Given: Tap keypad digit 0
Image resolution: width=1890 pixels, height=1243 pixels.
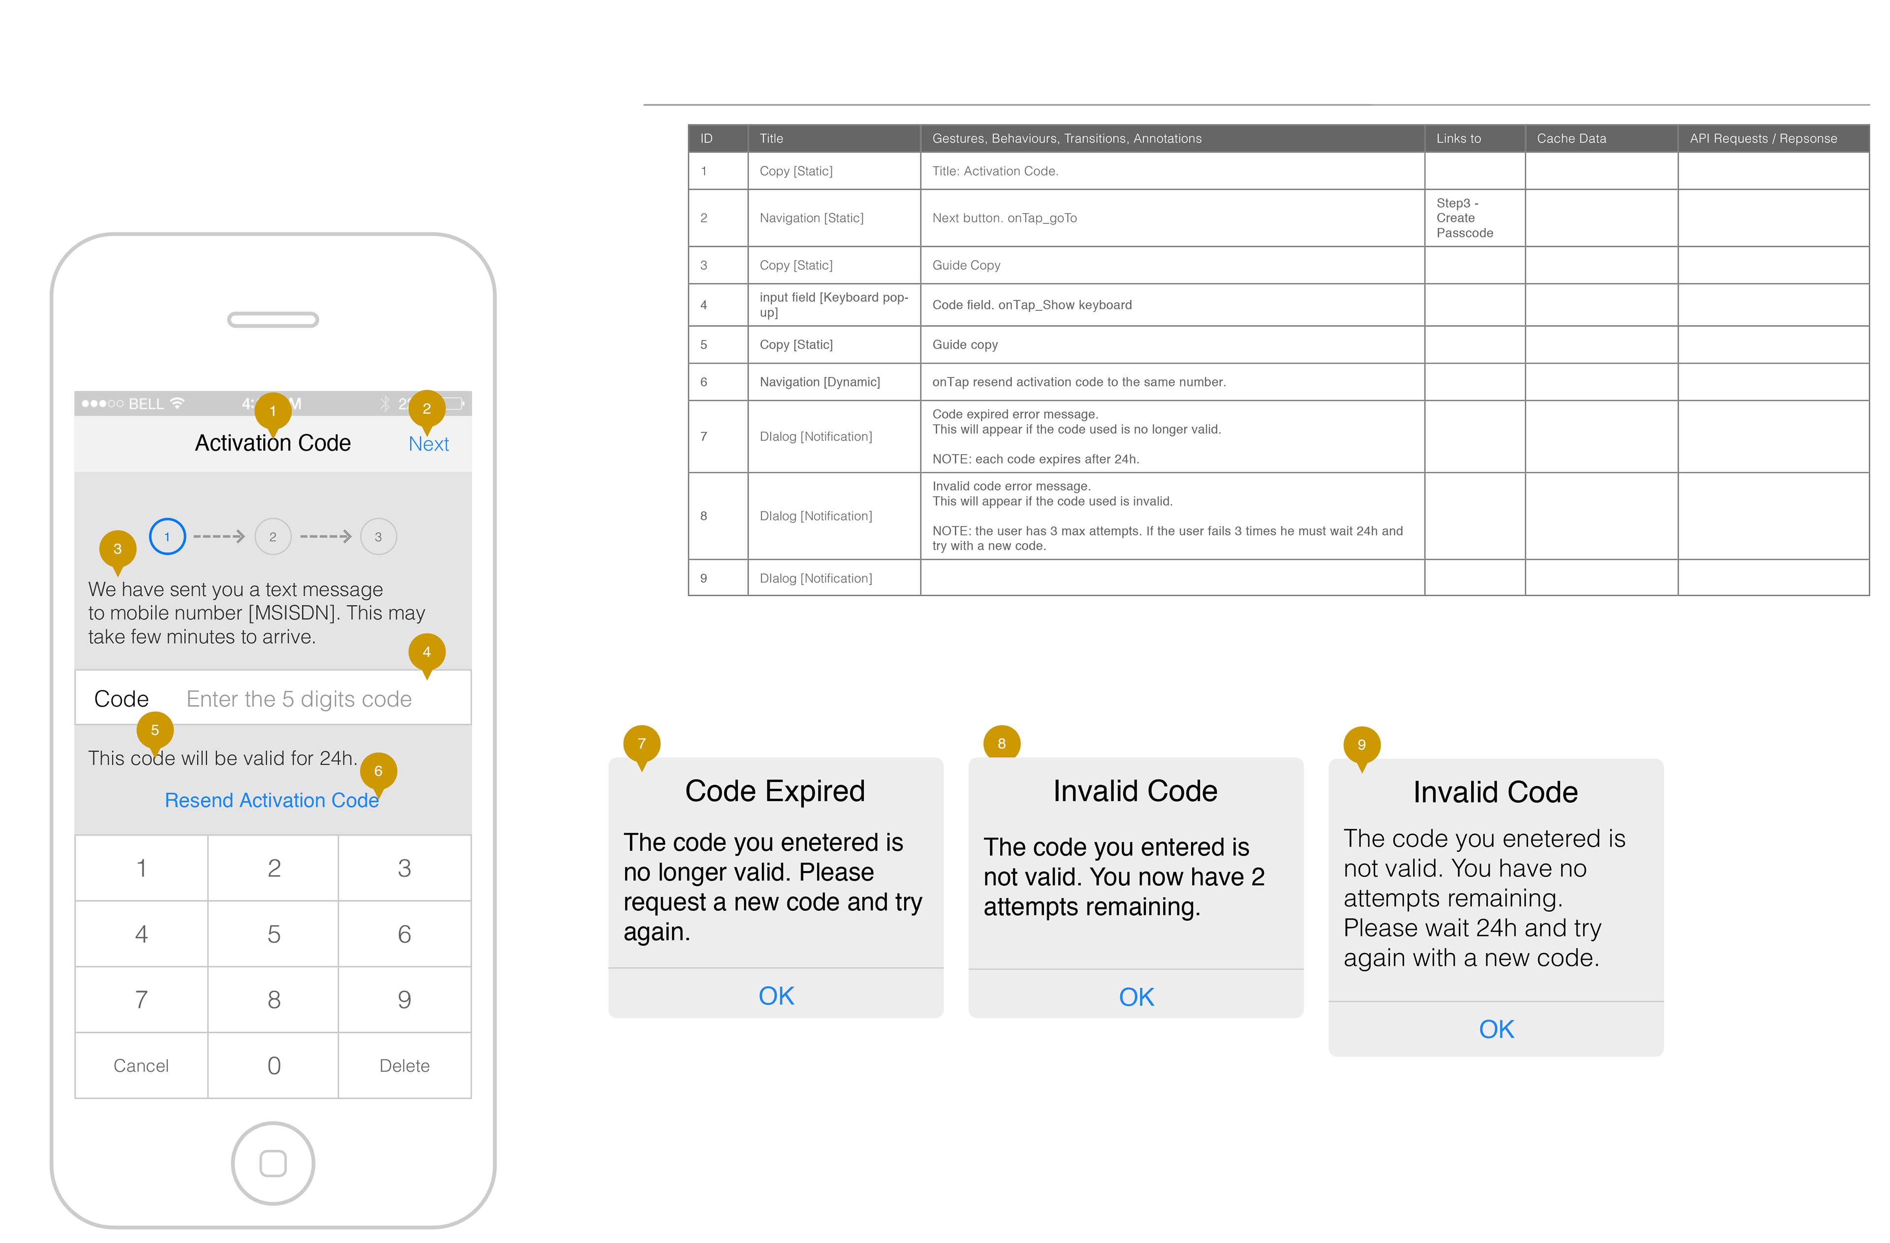Looking at the screenshot, I should [273, 1065].
